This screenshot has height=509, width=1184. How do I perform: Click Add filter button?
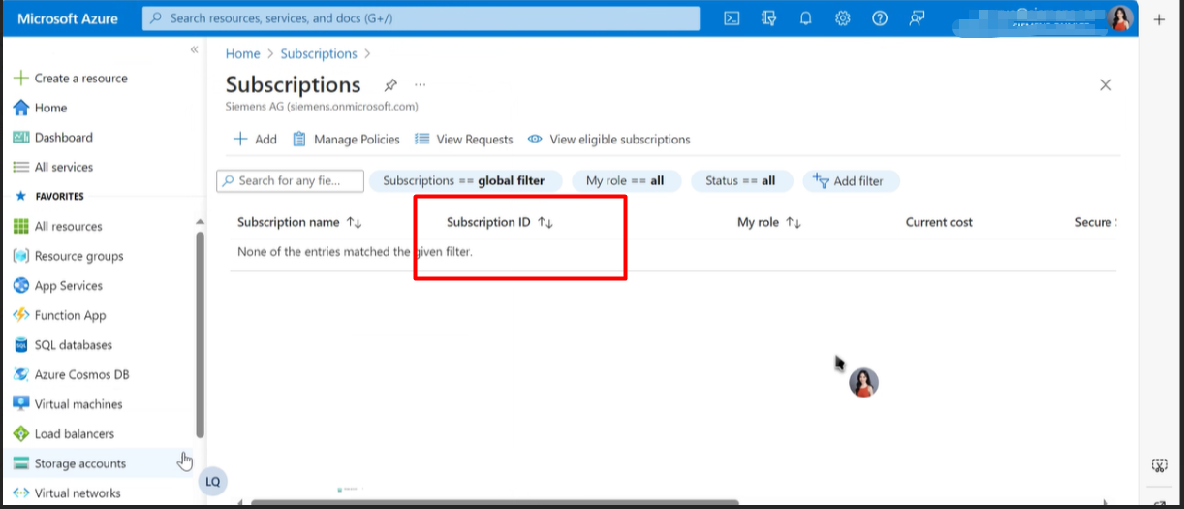click(850, 181)
